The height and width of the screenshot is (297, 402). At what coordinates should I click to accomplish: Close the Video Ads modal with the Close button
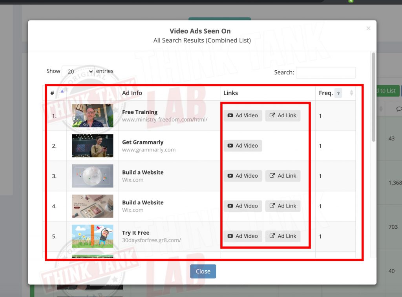click(x=203, y=271)
